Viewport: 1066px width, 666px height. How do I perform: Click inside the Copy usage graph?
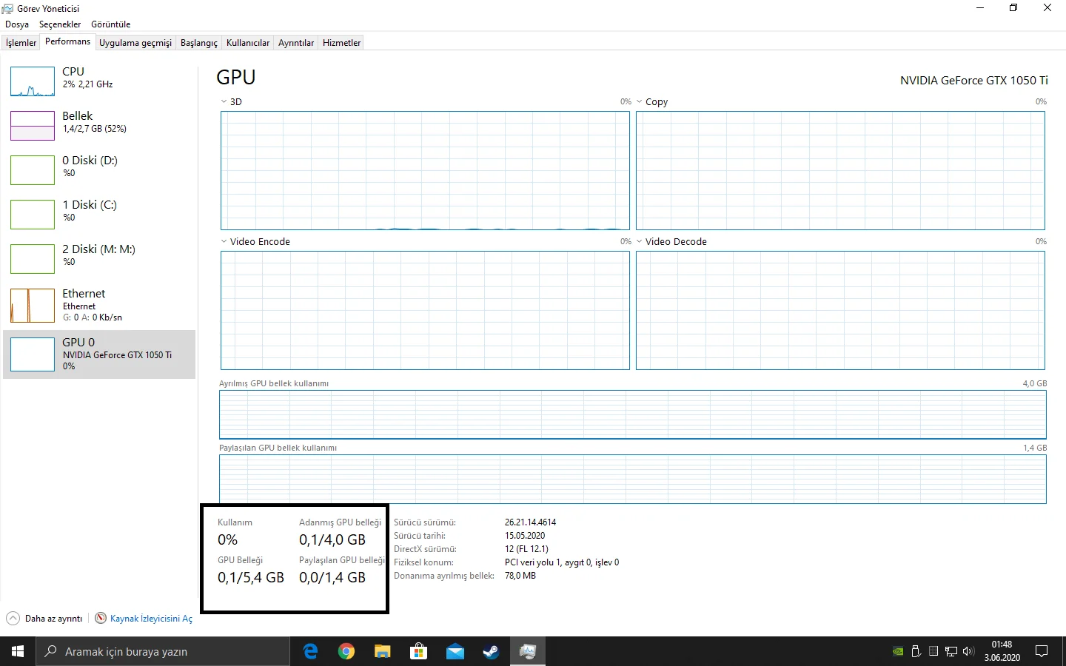tap(840, 170)
